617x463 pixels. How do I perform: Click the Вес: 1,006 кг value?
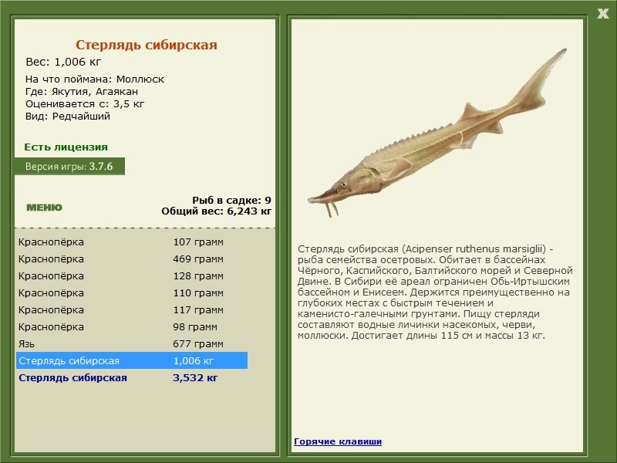pos(63,62)
